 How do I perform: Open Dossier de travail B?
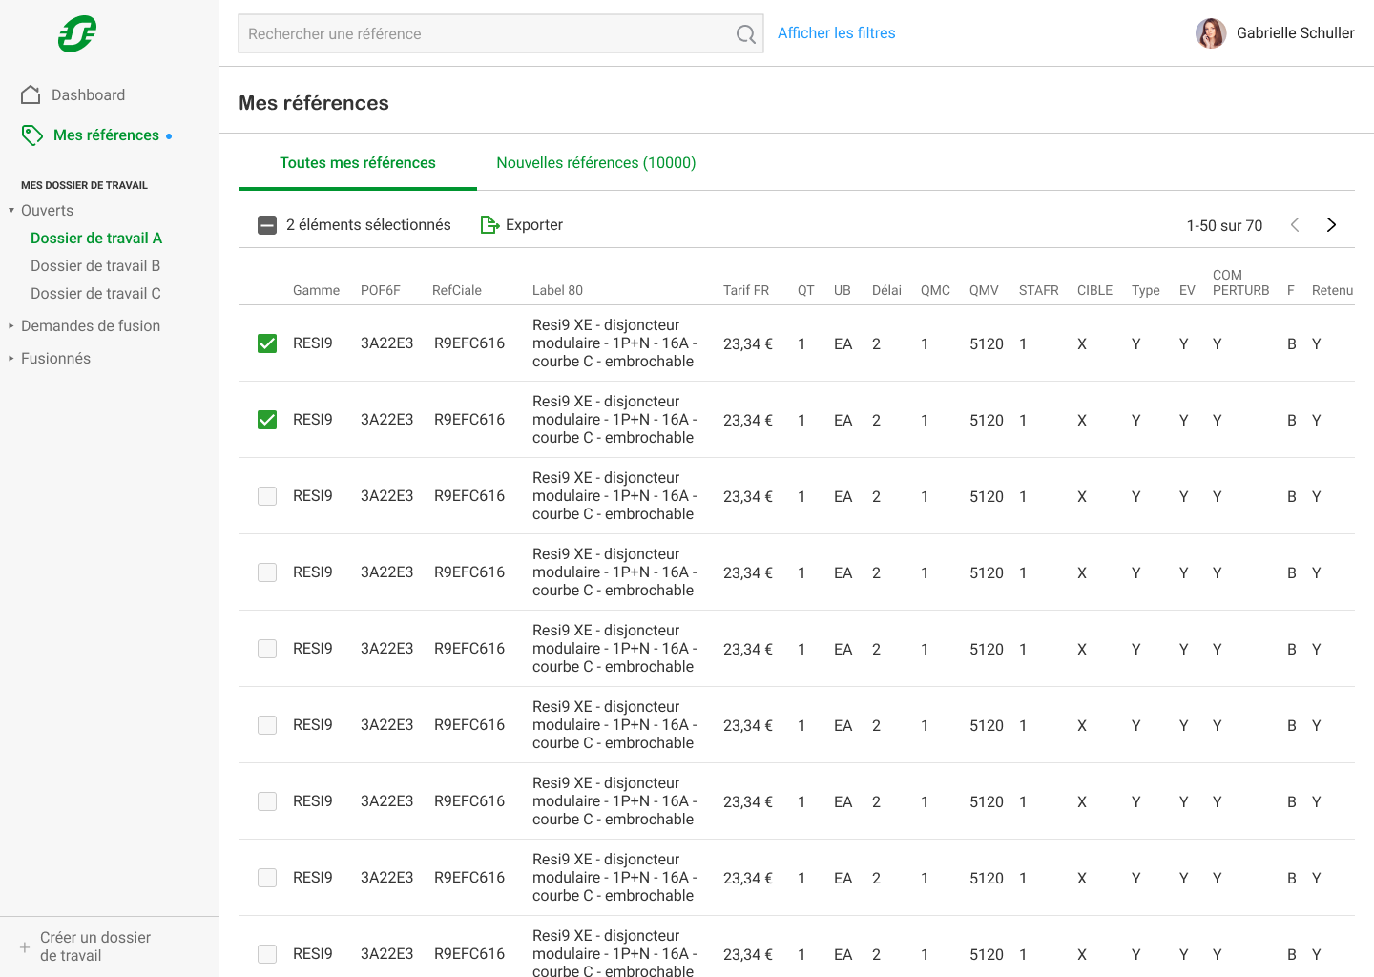click(95, 266)
